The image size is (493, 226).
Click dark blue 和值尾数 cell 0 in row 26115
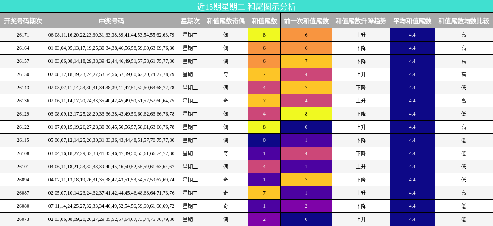pos(264,141)
